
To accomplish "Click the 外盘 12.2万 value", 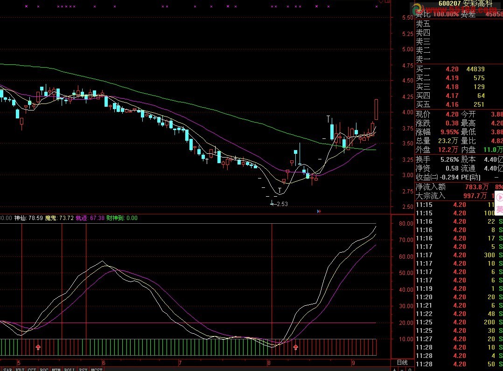I will 448,150.
